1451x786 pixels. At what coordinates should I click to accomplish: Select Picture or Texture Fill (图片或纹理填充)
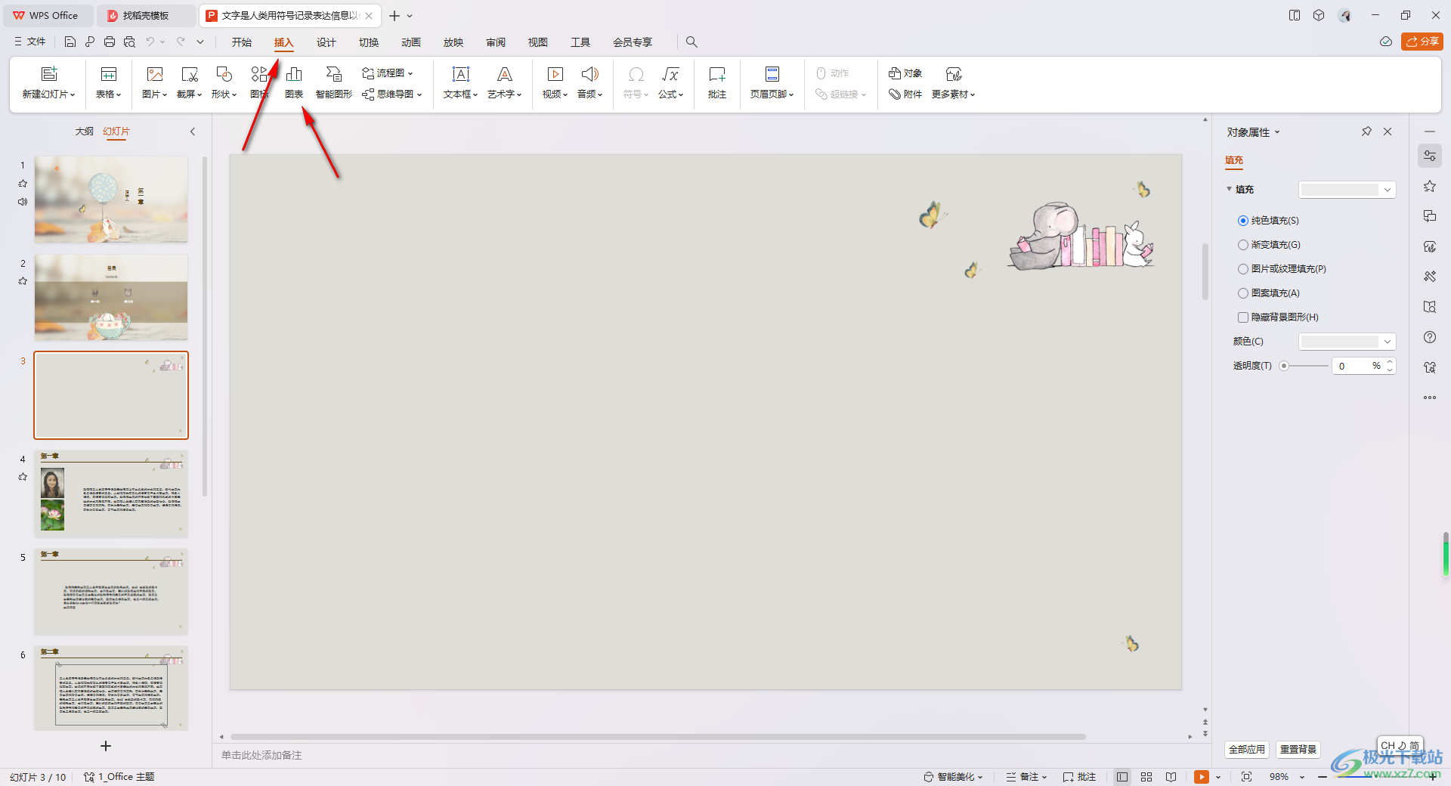pos(1243,269)
